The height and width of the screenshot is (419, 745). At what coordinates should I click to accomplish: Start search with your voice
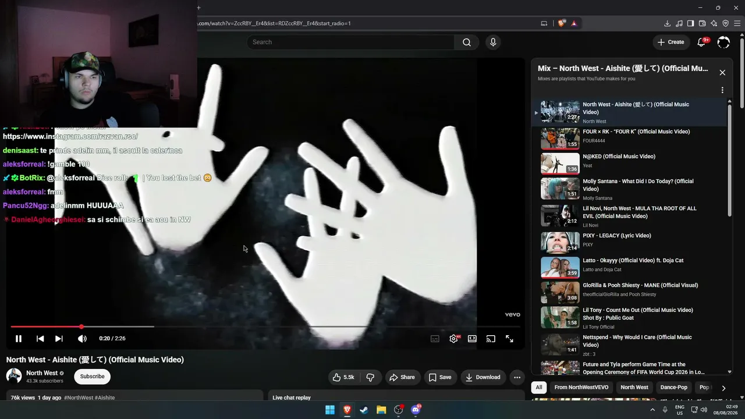click(x=493, y=42)
